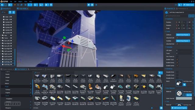Toggle the Enable Enemy checkbox
The image size is (195, 110).
[177, 63]
